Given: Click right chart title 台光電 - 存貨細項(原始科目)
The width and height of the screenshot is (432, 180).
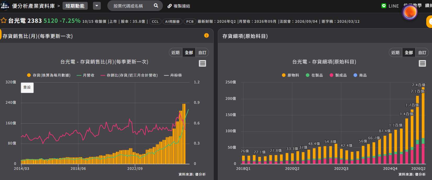Looking at the screenshot, I should point(324,62).
